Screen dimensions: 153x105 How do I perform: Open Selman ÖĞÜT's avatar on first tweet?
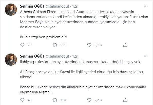(11, 9)
